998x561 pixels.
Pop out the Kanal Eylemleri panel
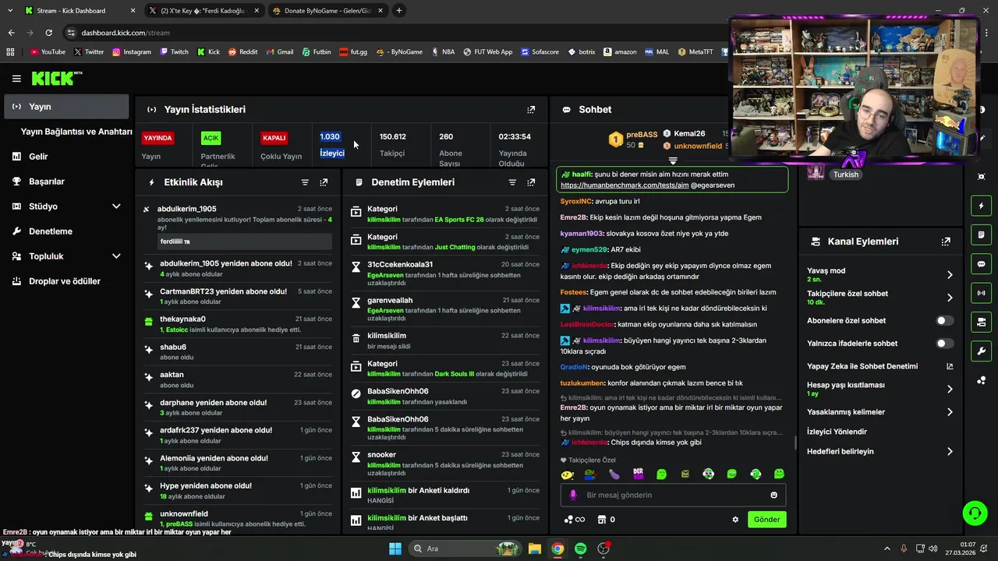[x=946, y=242]
